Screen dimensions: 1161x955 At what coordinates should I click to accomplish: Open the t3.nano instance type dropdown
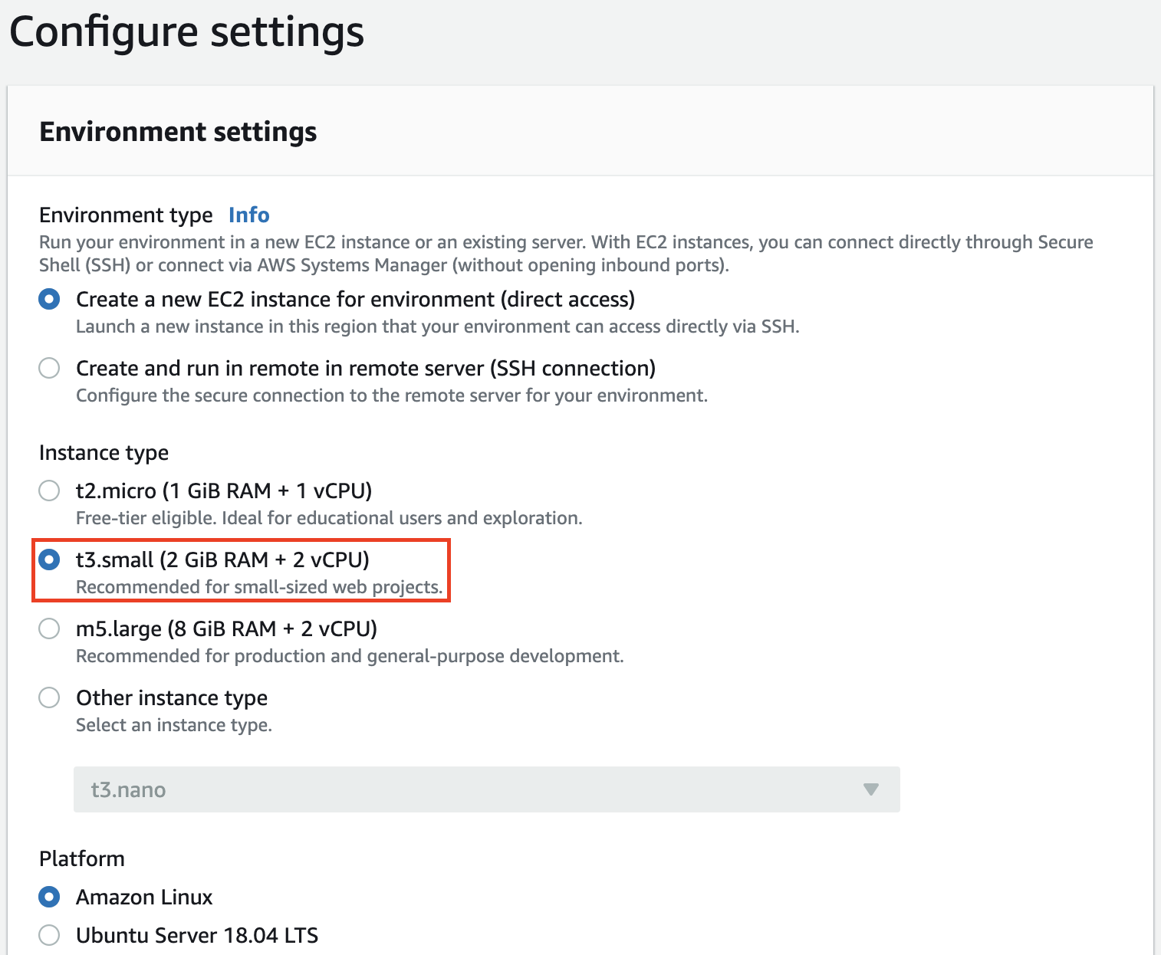(x=486, y=789)
